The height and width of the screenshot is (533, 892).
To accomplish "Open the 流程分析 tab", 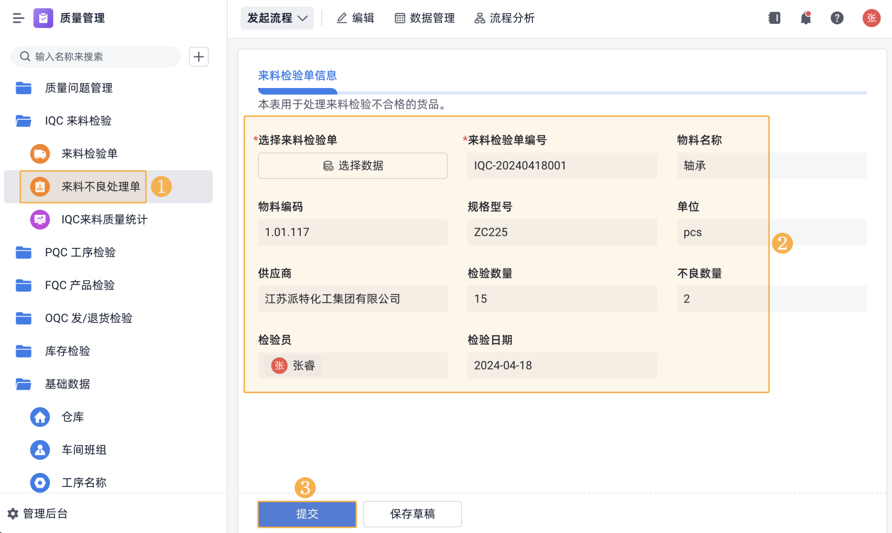I will [x=505, y=18].
